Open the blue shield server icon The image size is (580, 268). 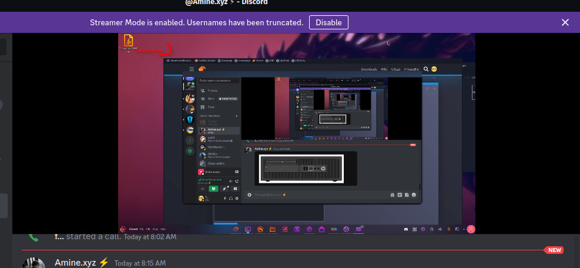(190, 119)
